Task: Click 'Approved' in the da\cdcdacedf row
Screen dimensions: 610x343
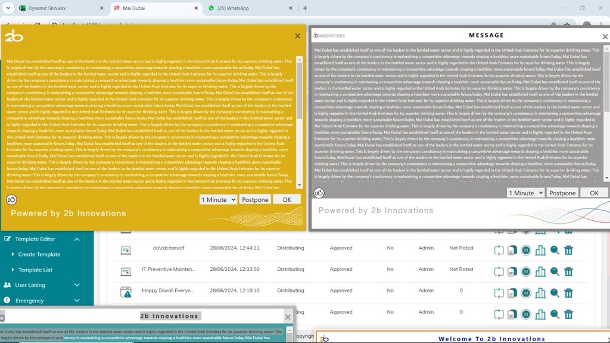Action: tap(341, 248)
